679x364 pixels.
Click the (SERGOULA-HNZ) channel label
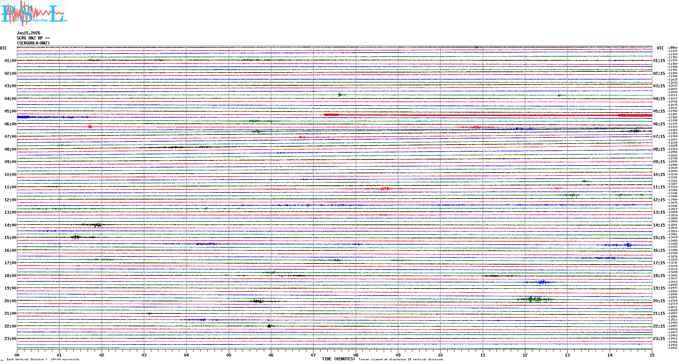pos(33,43)
